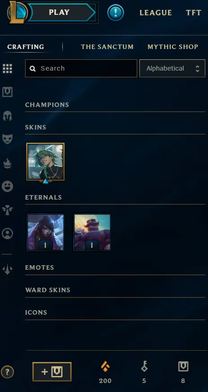Select the all-items grid filter icon
Image resolution: width=208 pixels, height=392 pixels.
click(x=8, y=68)
